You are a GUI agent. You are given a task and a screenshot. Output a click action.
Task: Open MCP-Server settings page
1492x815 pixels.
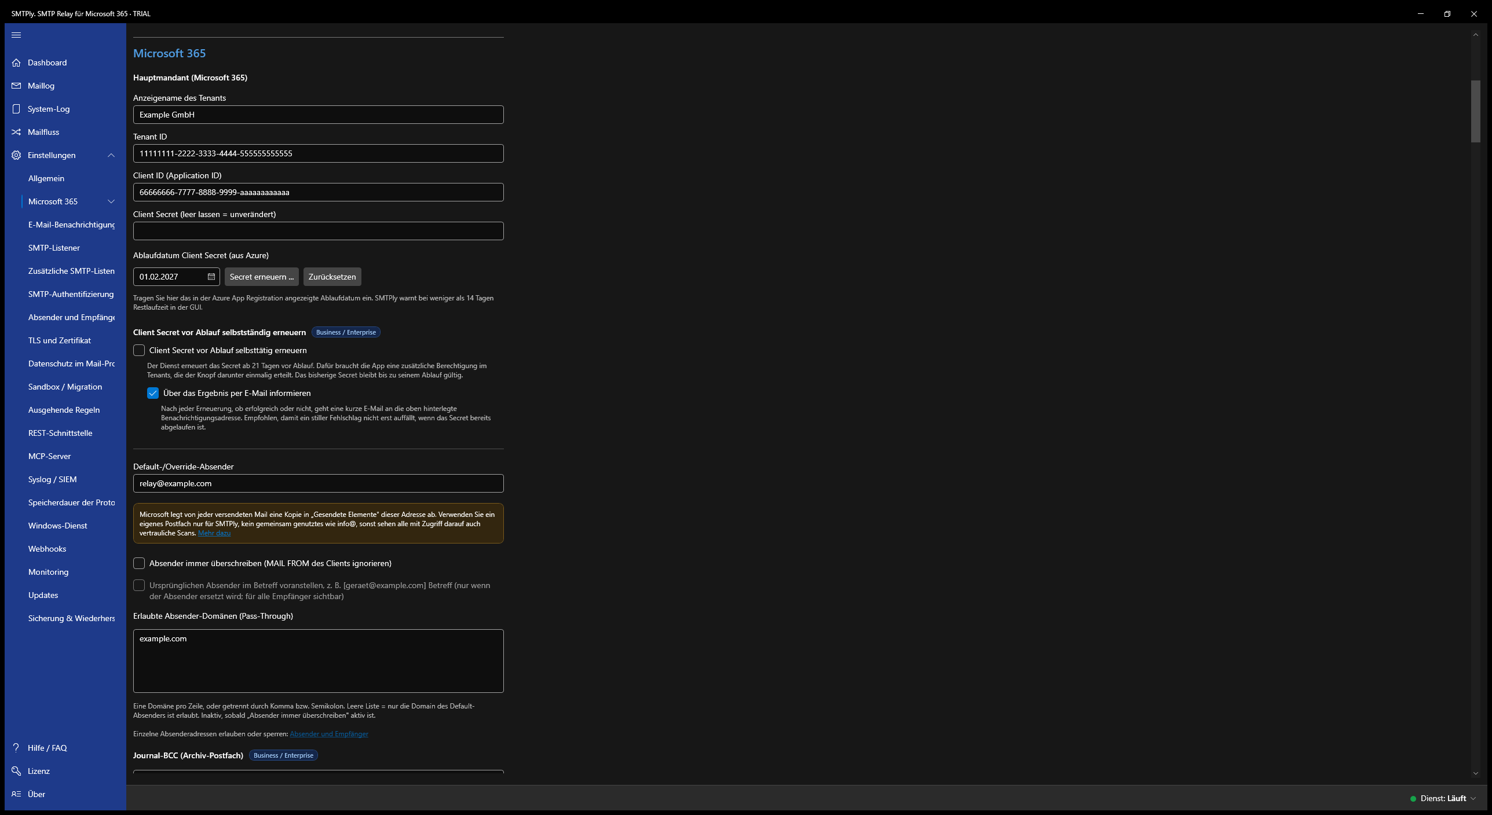coord(49,456)
